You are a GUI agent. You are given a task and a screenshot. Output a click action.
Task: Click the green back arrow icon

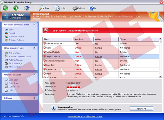pyautogui.click(x=5, y=8)
